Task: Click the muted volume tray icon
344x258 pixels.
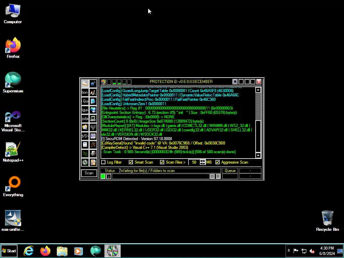Action: [312, 251]
